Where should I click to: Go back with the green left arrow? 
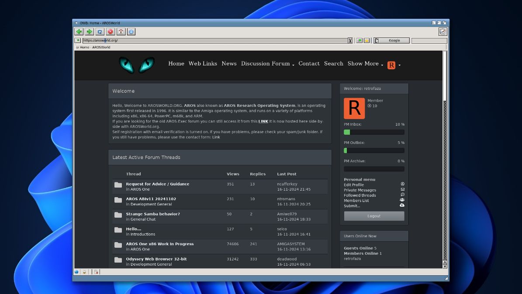pos(79,31)
